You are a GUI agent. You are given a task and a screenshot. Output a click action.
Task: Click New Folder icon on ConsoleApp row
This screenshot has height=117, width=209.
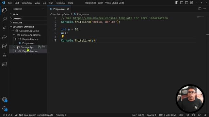tap(43, 47)
